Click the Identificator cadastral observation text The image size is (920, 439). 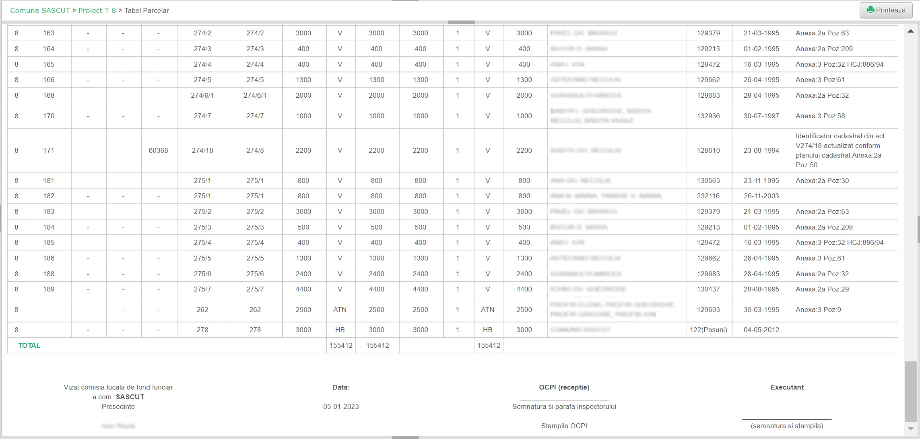tap(840, 150)
